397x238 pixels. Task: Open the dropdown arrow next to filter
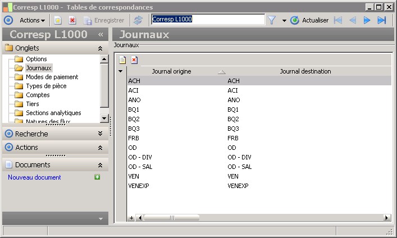[284, 20]
